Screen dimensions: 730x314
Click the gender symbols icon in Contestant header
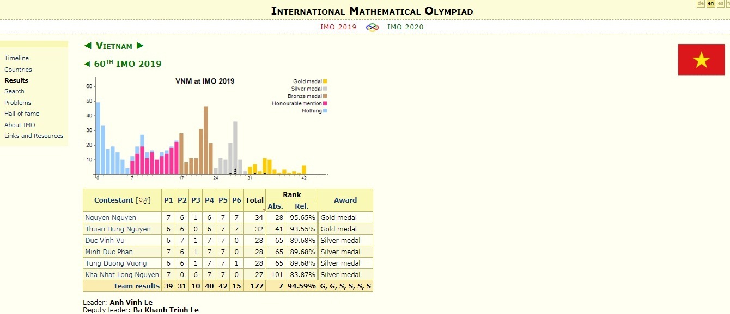click(143, 200)
